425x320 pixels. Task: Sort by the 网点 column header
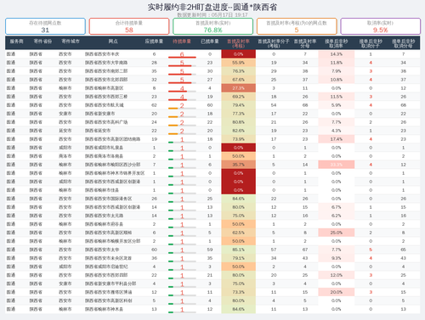(113, 42)
